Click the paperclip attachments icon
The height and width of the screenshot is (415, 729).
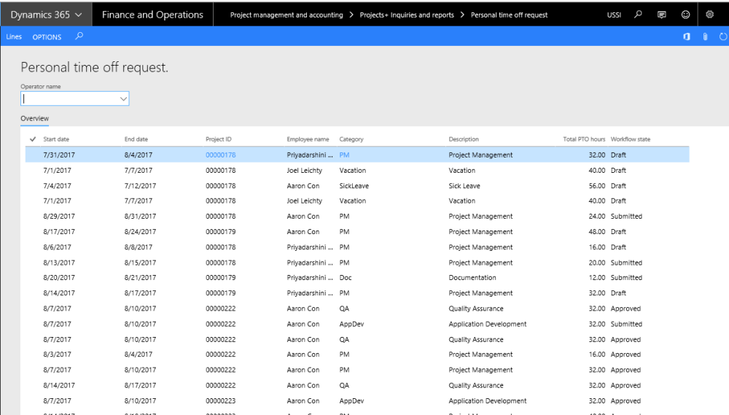(705, 36)
